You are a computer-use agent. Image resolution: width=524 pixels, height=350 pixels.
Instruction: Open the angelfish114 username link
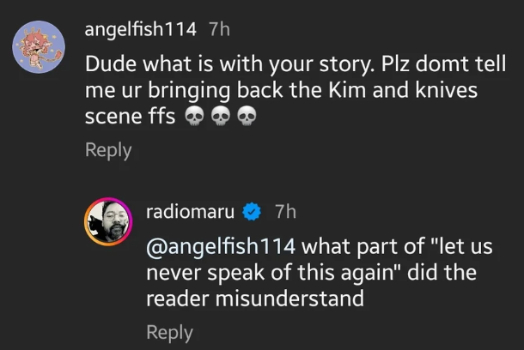click(140, 28)
